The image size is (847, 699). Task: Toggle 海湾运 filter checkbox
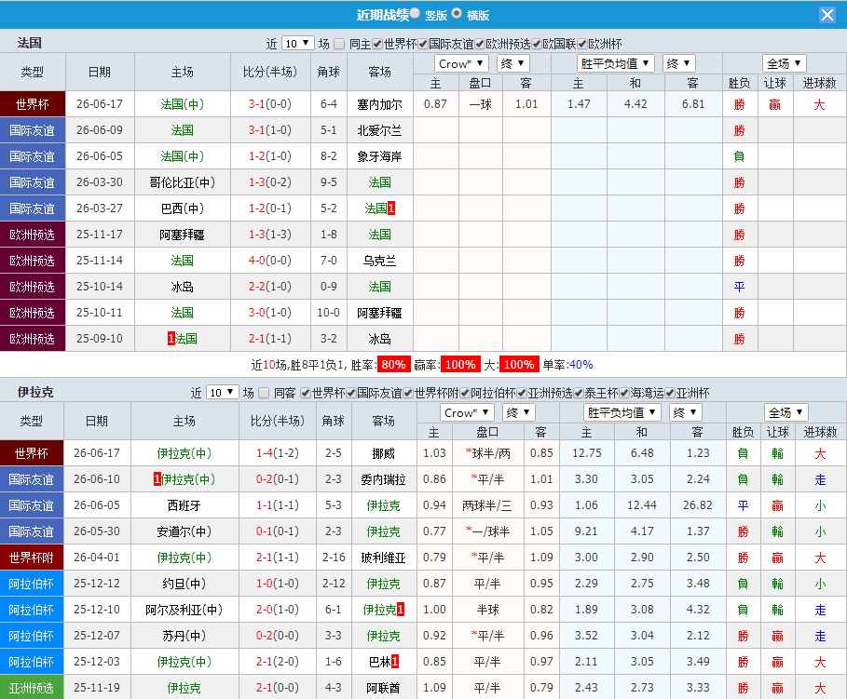tap(624, 393)
